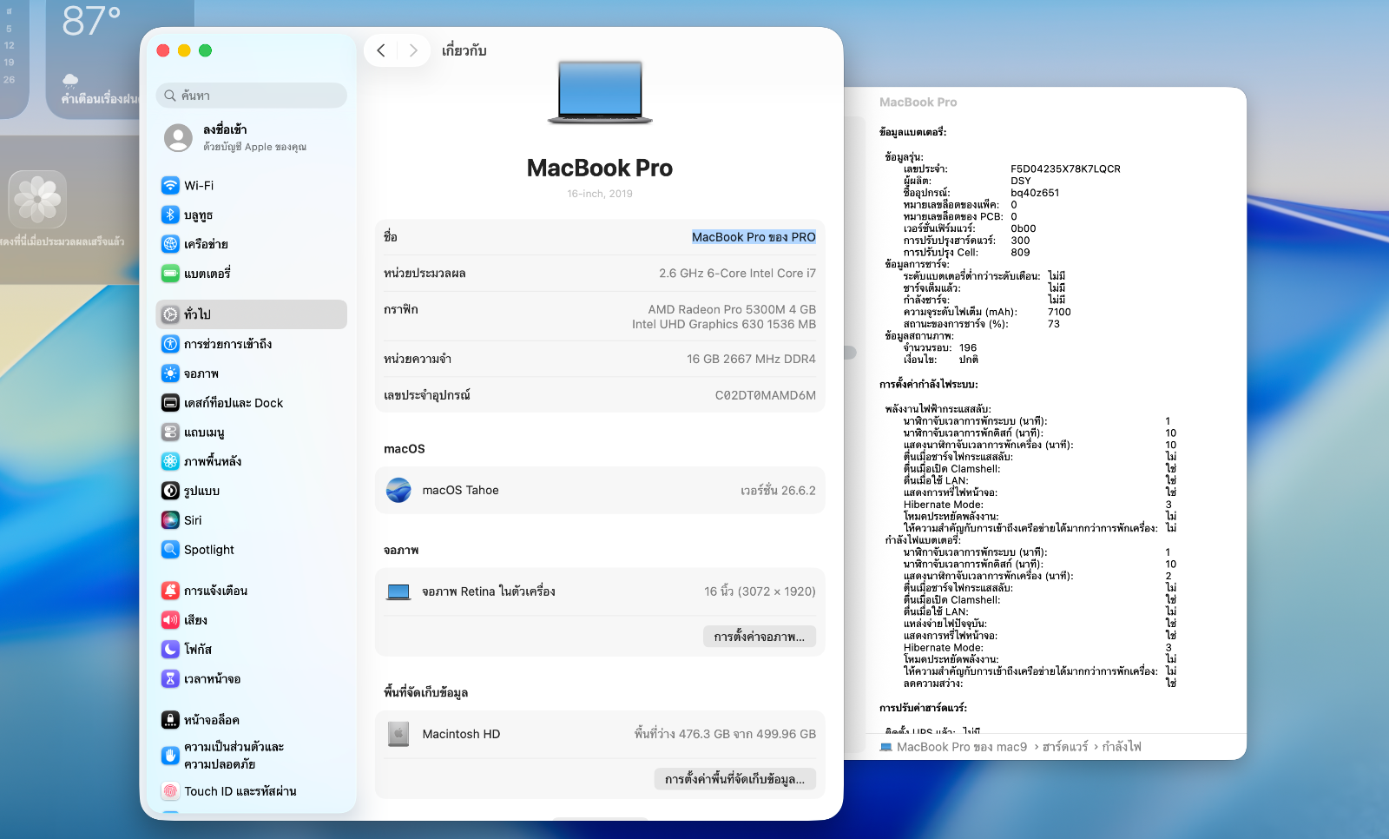This screenshot has height=839, width=1389.
Task: Open การแจ้งเตือน notifications icon
Action: click(170, 591)
